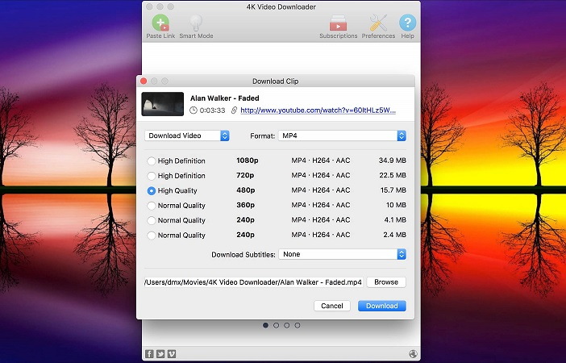Open the Format MP4 dropdown
566x363 pixels.
pyautogui.click(x=342, y=136)
